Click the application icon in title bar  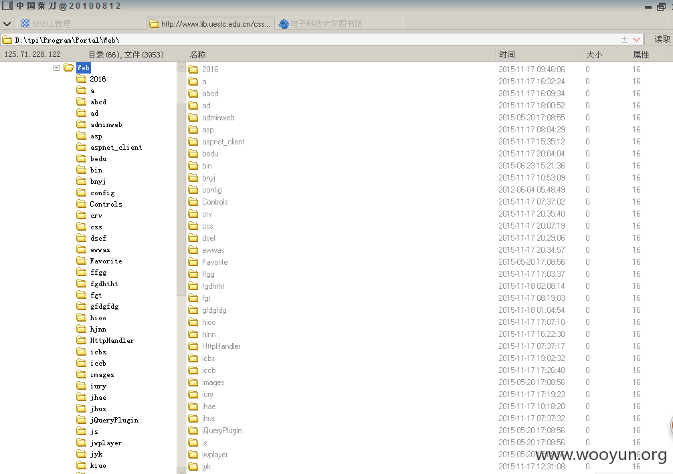pos(7,5)
